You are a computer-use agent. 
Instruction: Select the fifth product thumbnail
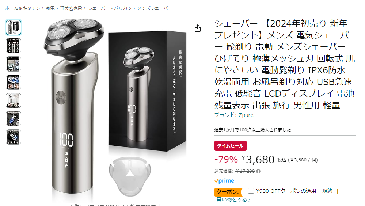pyautogui.click(x=14, y=100)
